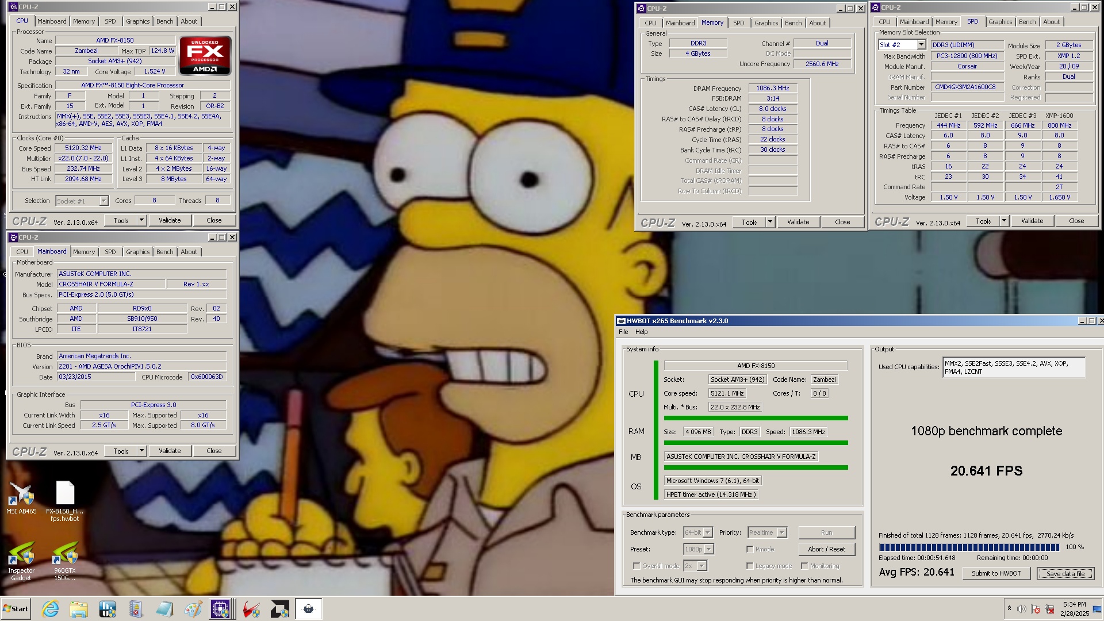Open the volume speaker tray icon
Viewport: 1104px width, 621px height.
pos(1022,609)
